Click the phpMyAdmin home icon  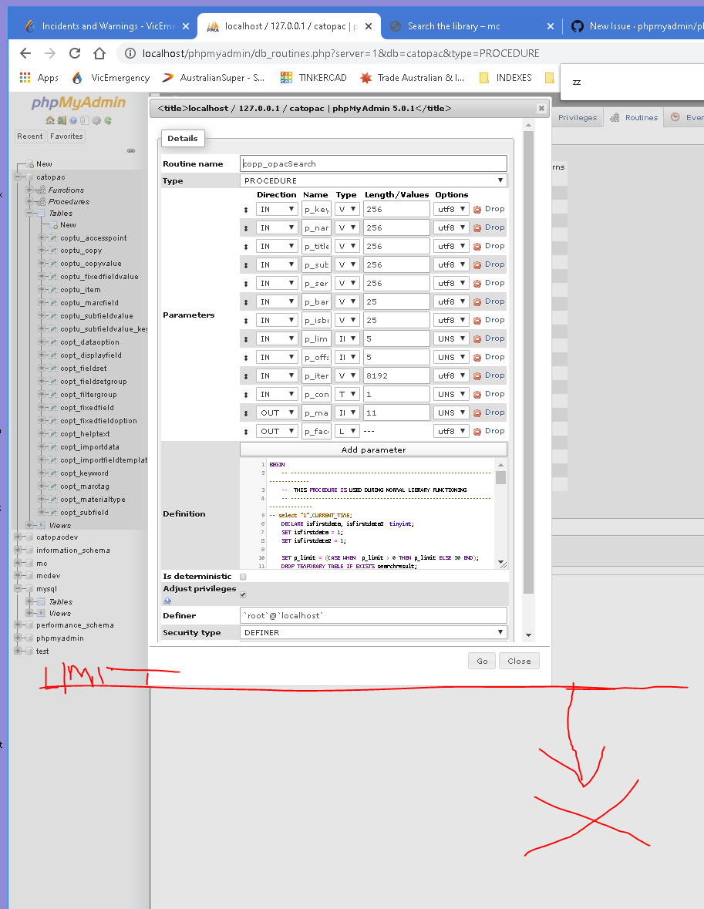50,120
